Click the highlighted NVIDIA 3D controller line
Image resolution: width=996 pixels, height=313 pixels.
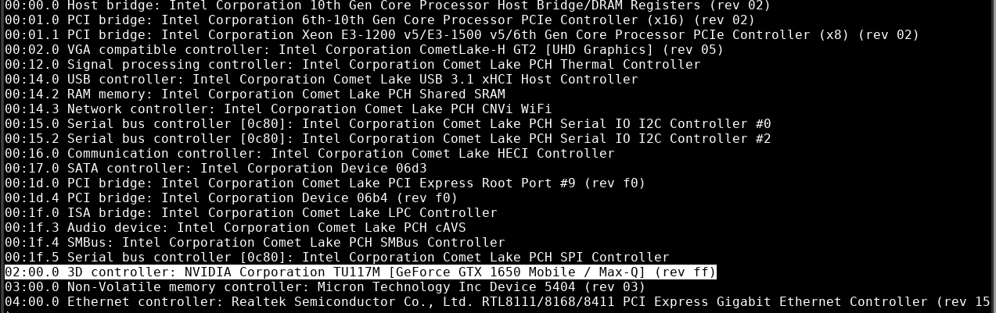tap(360, 272)
